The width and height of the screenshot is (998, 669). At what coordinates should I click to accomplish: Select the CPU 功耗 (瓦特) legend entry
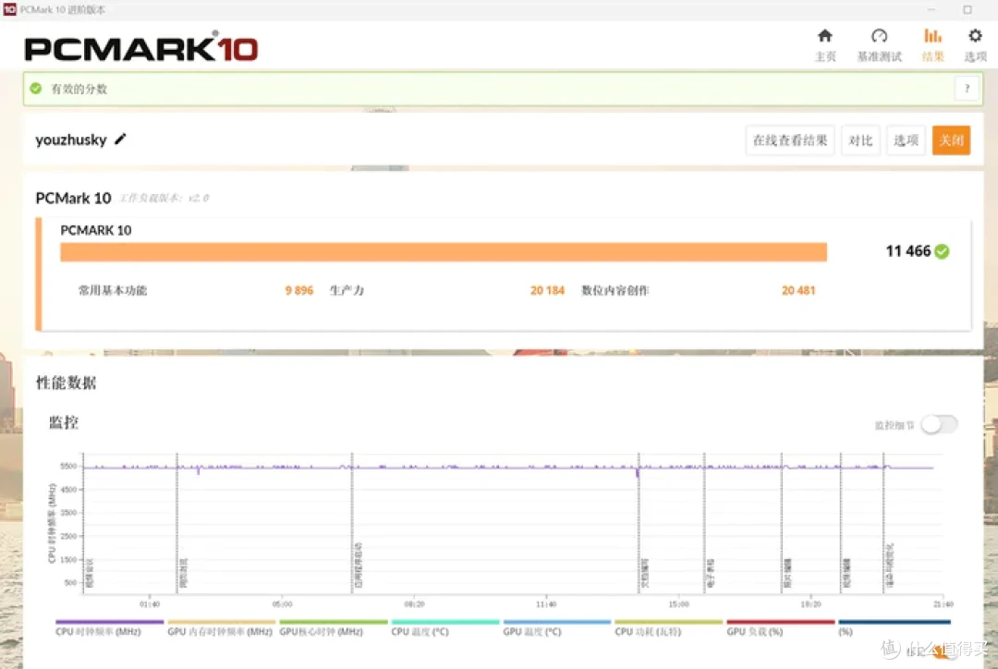point(669,627)
